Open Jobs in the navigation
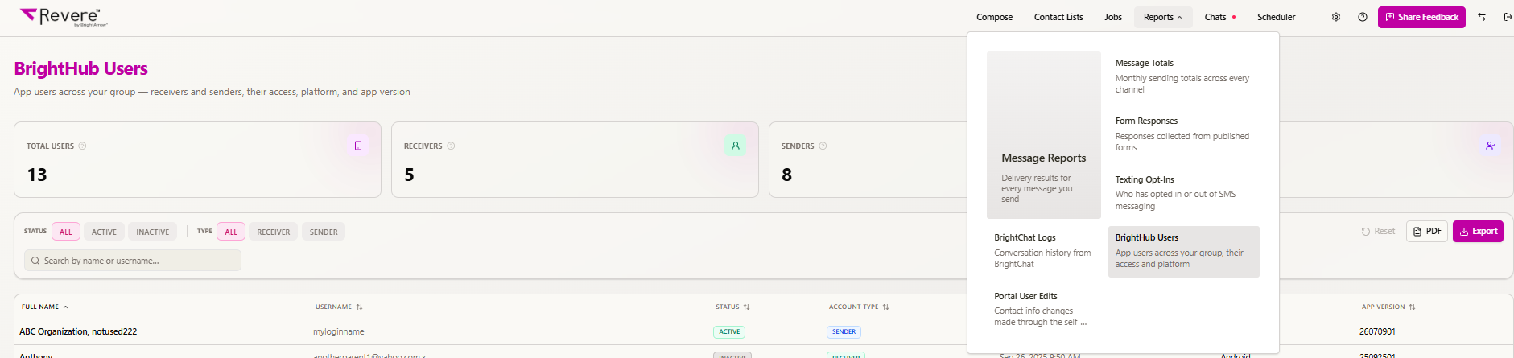 [1113, 17]
